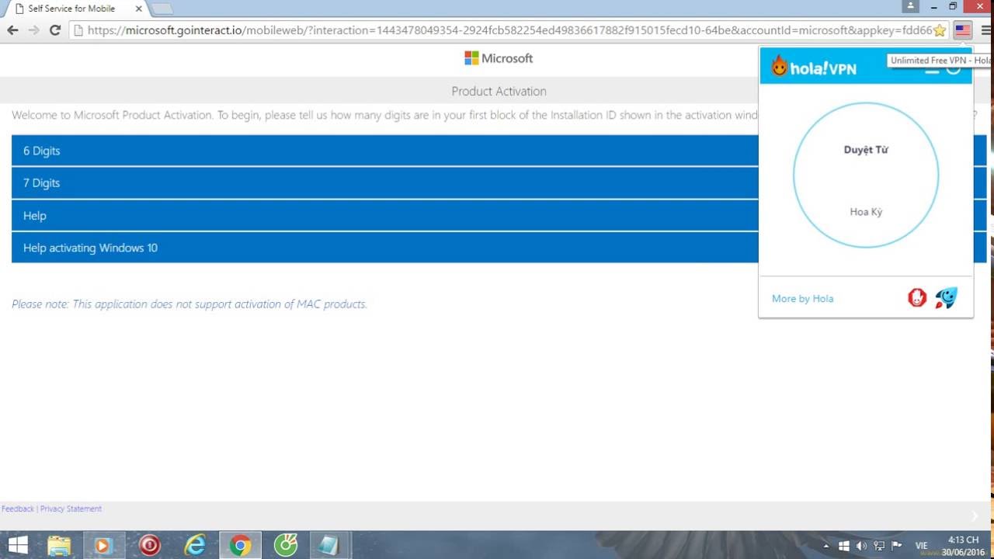Click the Hola power button icon

tap(954, 68)
